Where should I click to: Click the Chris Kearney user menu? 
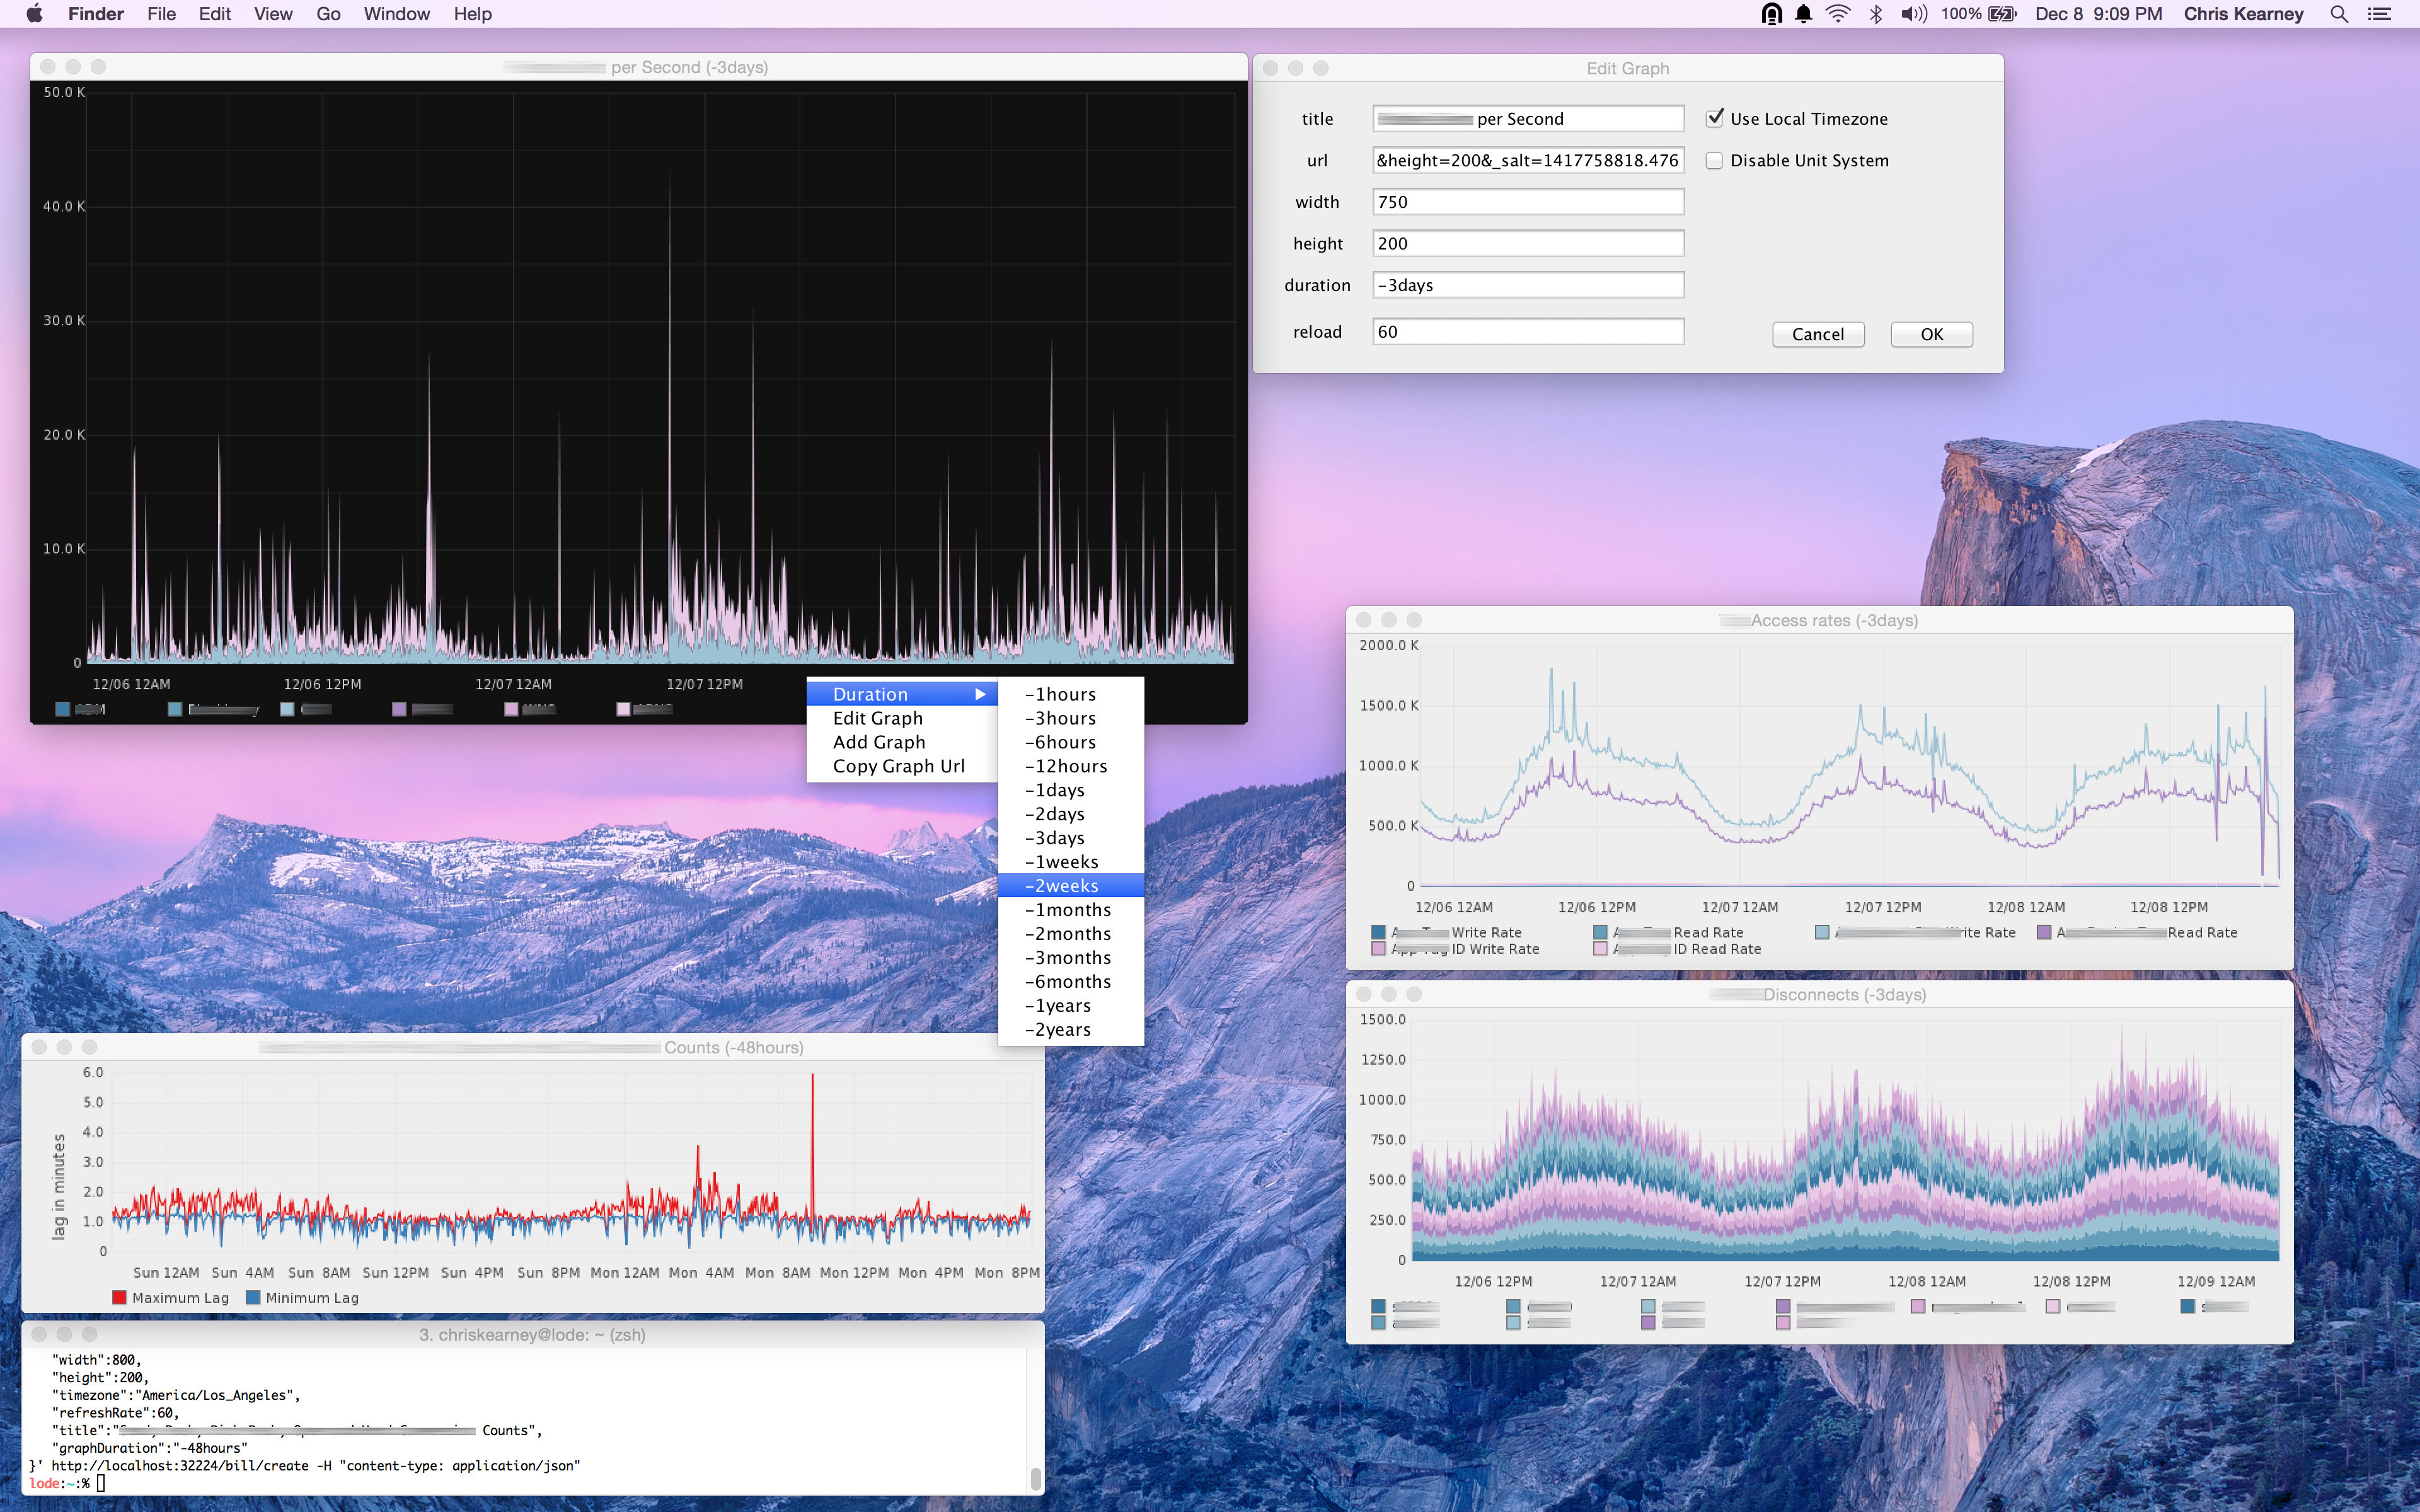(2243, 14)
